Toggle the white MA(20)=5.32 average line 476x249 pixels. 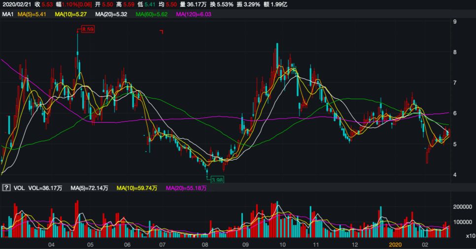111,14
